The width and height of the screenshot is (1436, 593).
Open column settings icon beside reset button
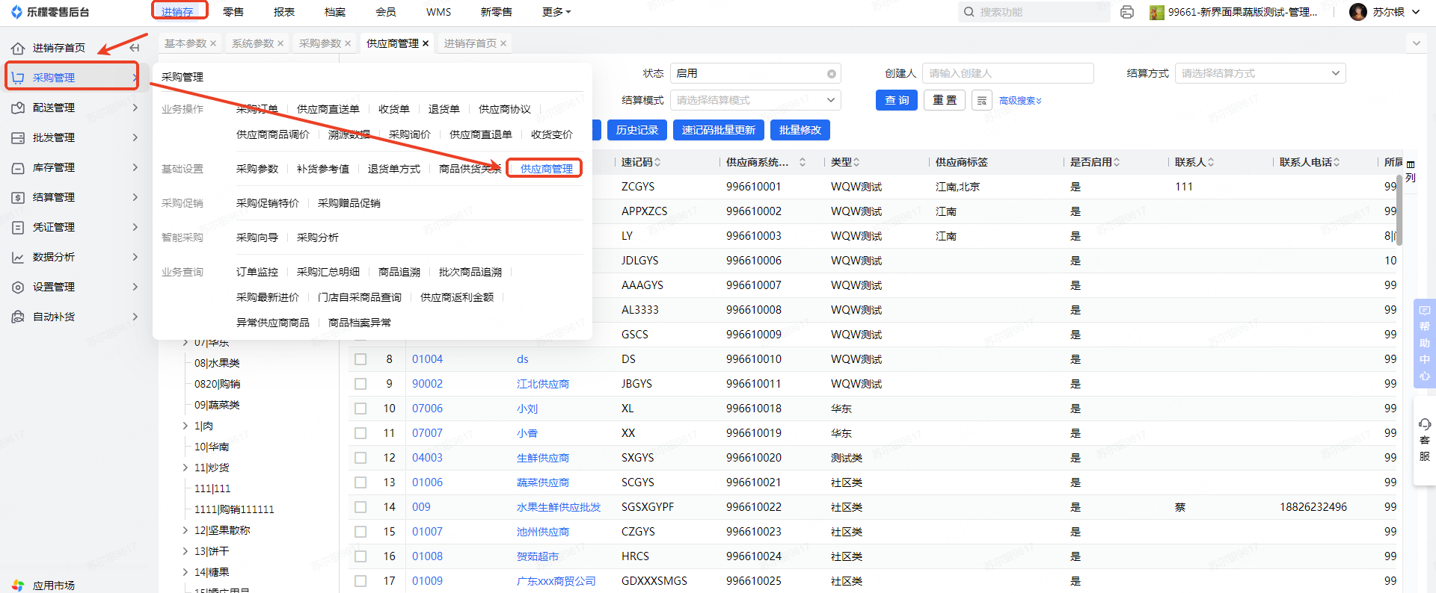point(982,100)
